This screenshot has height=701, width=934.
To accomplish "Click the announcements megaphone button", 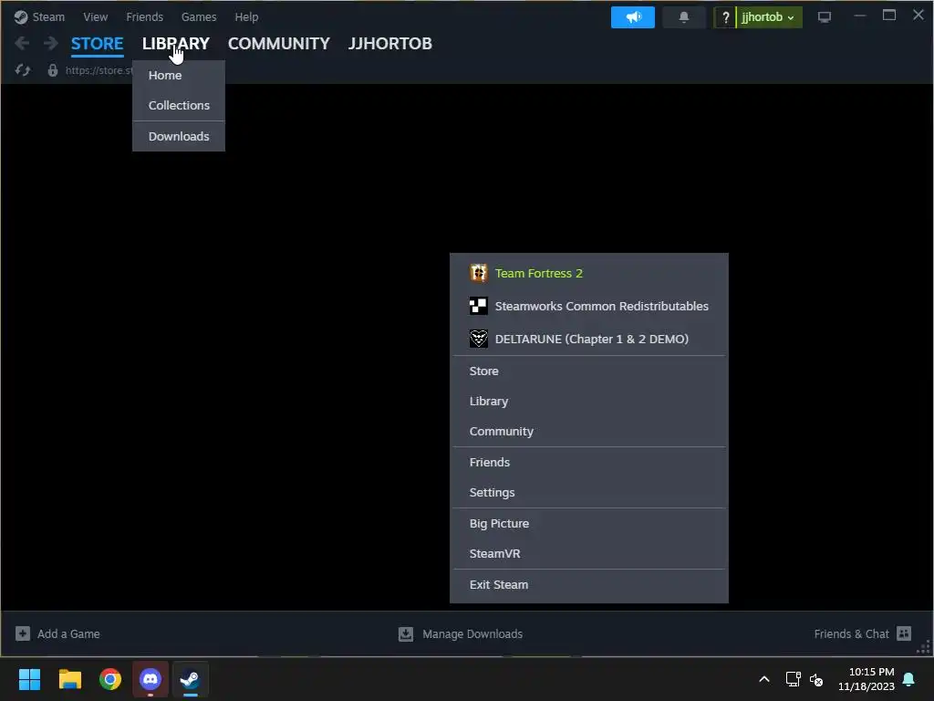I will 633,17.
